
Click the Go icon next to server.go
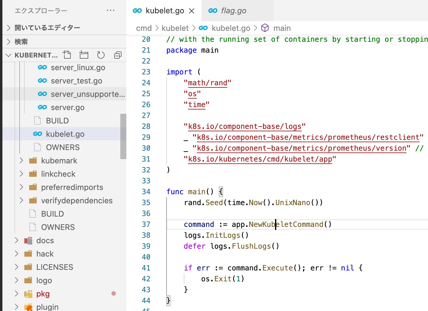point(42,107)
